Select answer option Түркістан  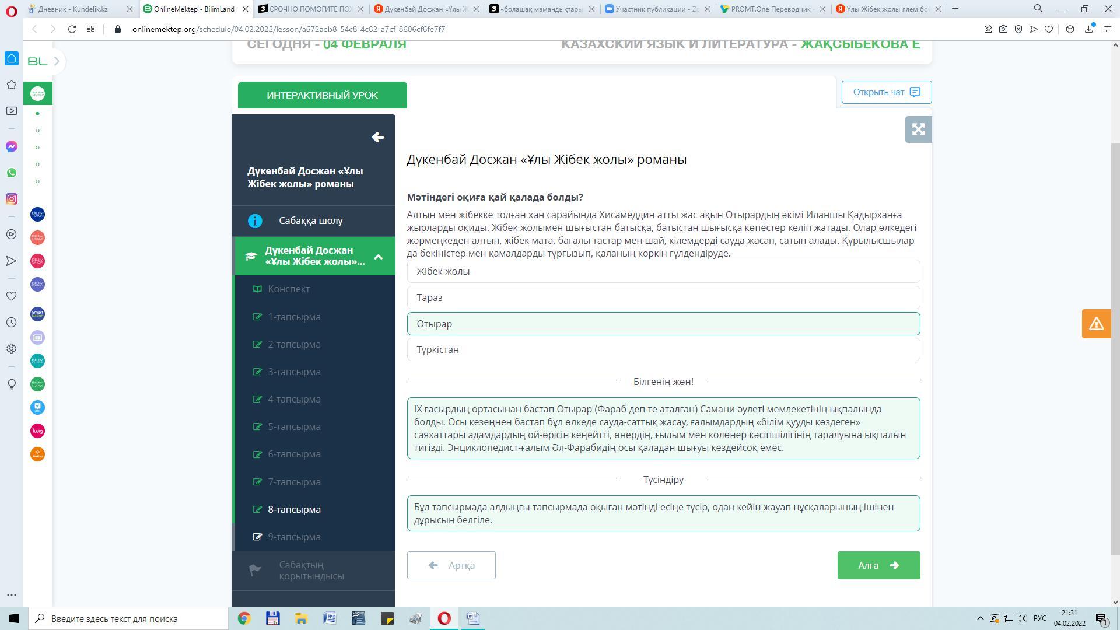click(663, 349)
